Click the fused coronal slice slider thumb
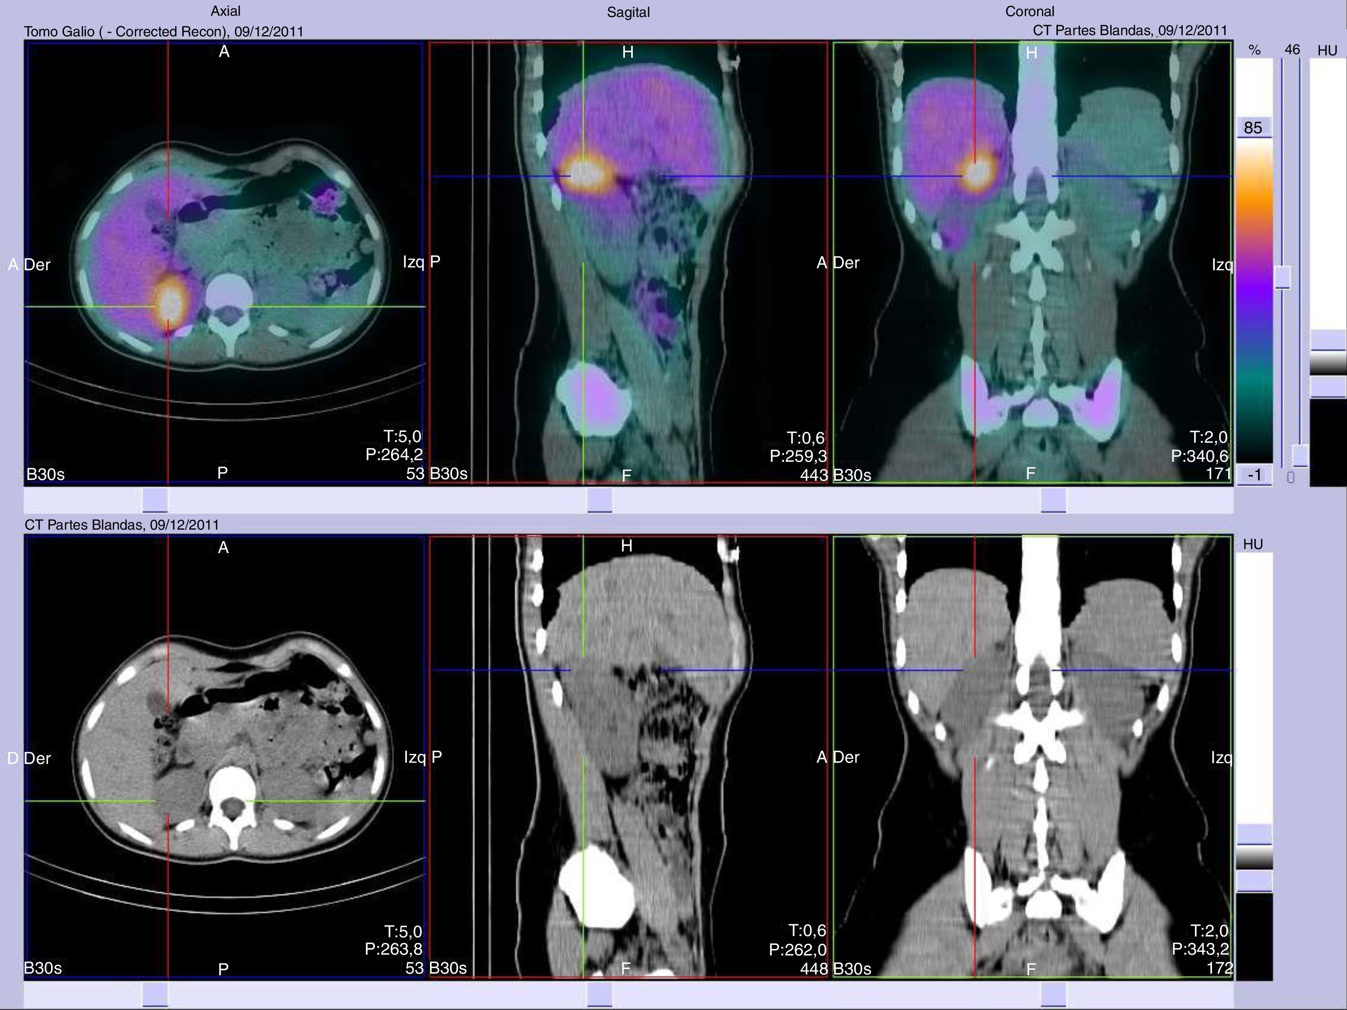 tap(1054, 501)
